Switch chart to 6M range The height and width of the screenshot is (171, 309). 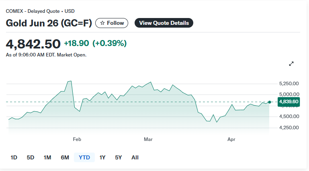pyautogui.click(x=65, y=157)
